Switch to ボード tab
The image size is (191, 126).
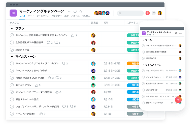point(31,16)
